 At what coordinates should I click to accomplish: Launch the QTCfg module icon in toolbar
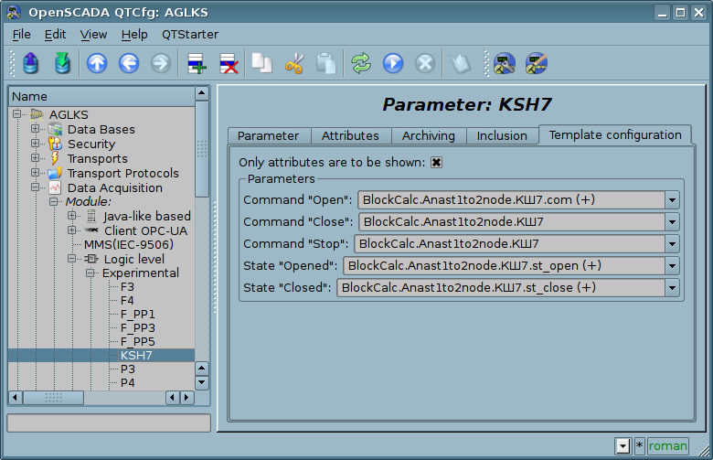(x=505, y=63)
